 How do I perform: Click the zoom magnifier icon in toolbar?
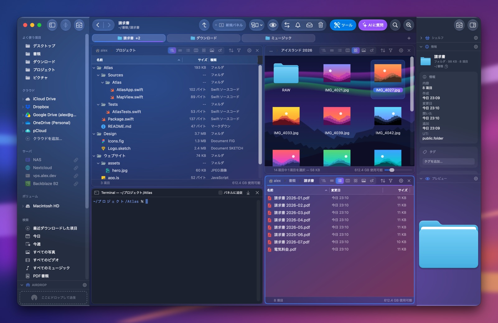coord(409,25)
